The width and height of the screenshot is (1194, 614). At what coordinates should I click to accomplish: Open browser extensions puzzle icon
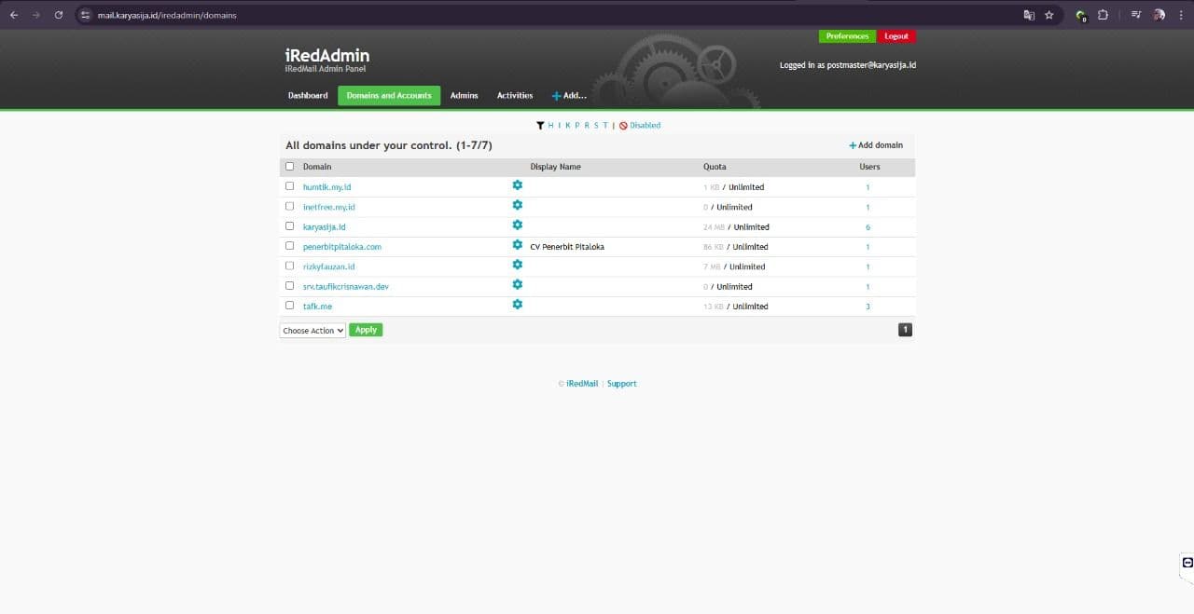(x=1103, y=15)
